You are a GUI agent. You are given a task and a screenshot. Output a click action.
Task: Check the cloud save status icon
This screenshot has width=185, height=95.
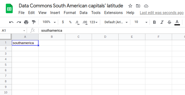pos(146,6)
